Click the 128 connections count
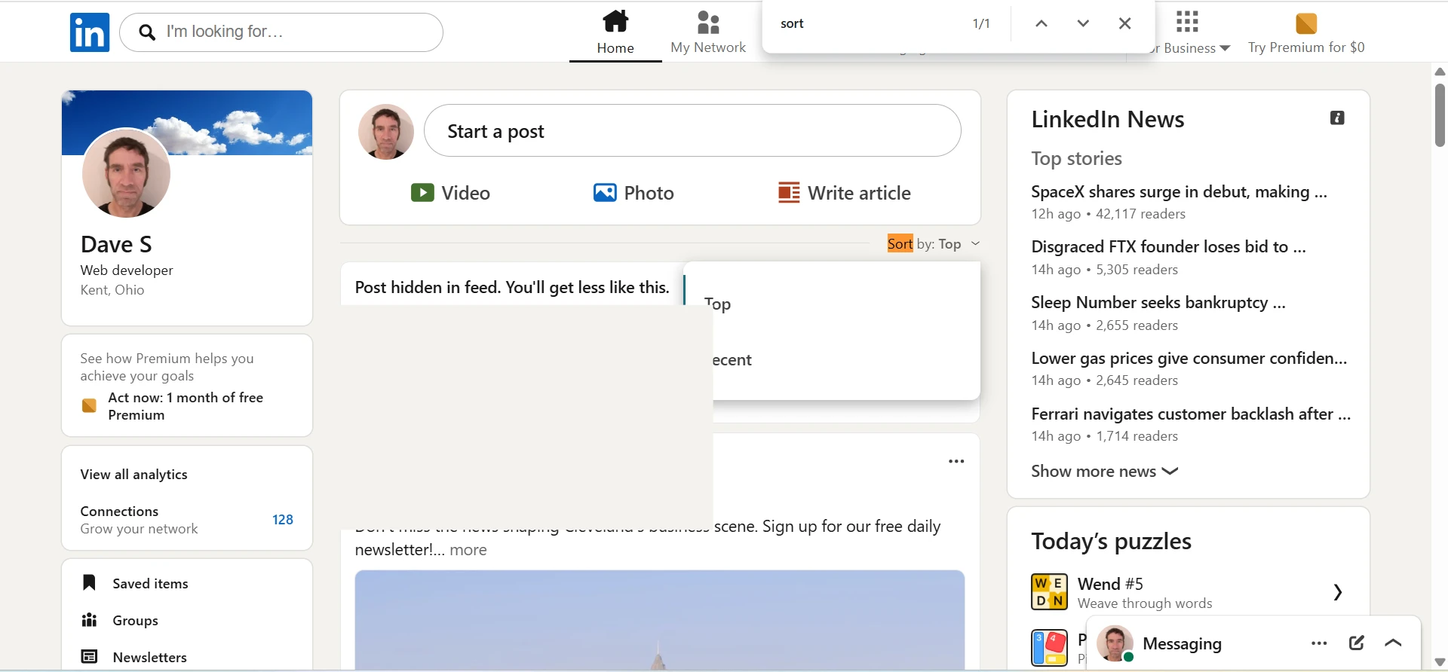Image resolution: width=1448 pixels, height=672 pixels. tap(283, 520)
